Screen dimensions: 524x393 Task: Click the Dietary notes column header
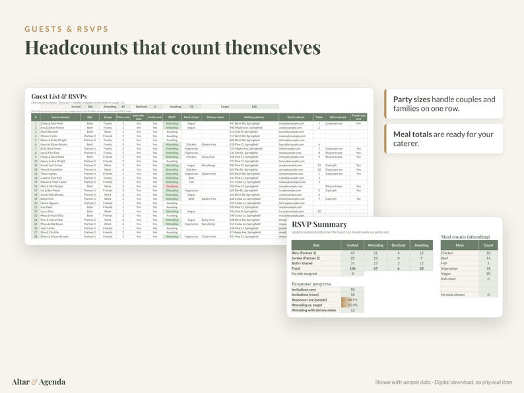click(215, 117)
